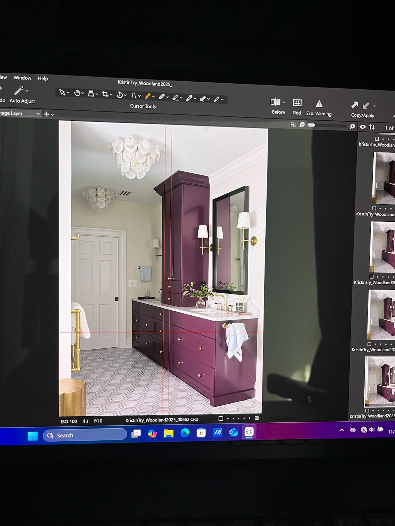Pick the Rotate/Straighten cursor tool
The width and height of the screenshot is (395, 526).
(x=120, y=95)
